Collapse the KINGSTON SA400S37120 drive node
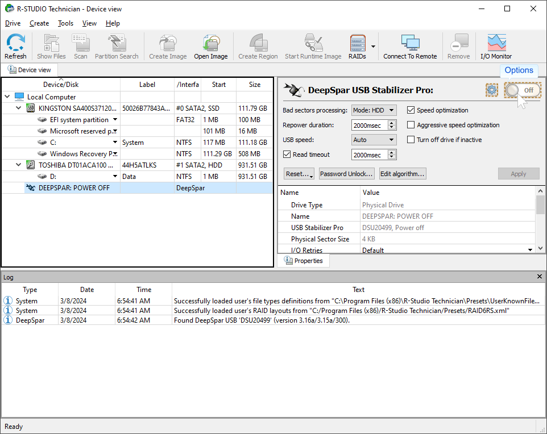The width and height of the screenshot is (547, 434). 19,108
